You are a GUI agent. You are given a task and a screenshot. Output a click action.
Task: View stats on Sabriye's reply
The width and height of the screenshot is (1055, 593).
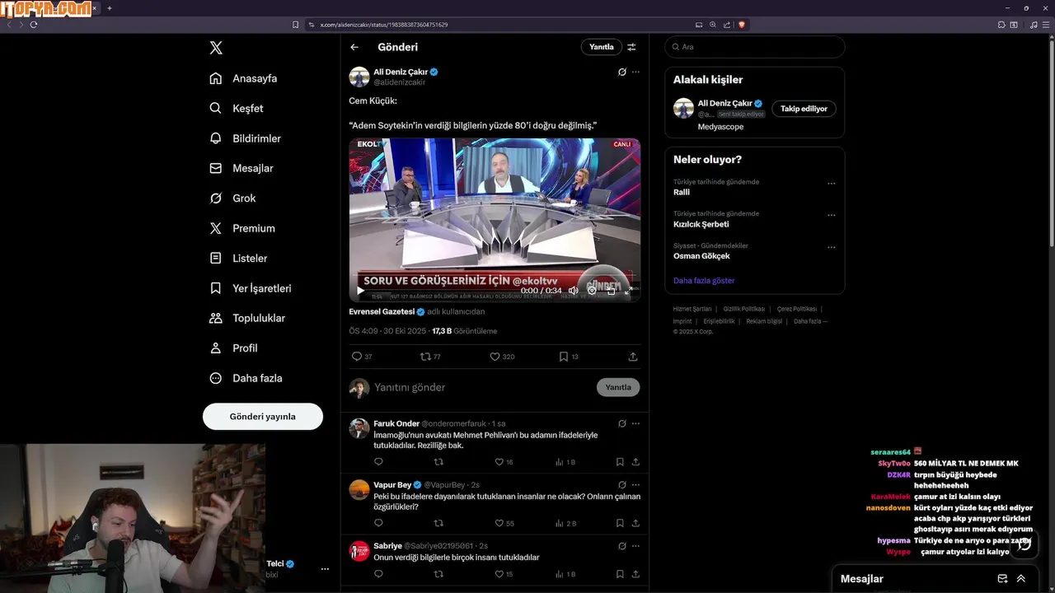tap(565, 574)
